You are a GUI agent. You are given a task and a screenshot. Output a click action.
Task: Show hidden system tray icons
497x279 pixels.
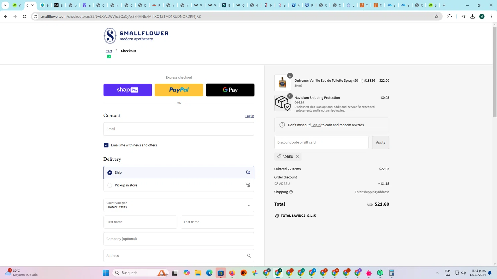click(x=437, y=273)
